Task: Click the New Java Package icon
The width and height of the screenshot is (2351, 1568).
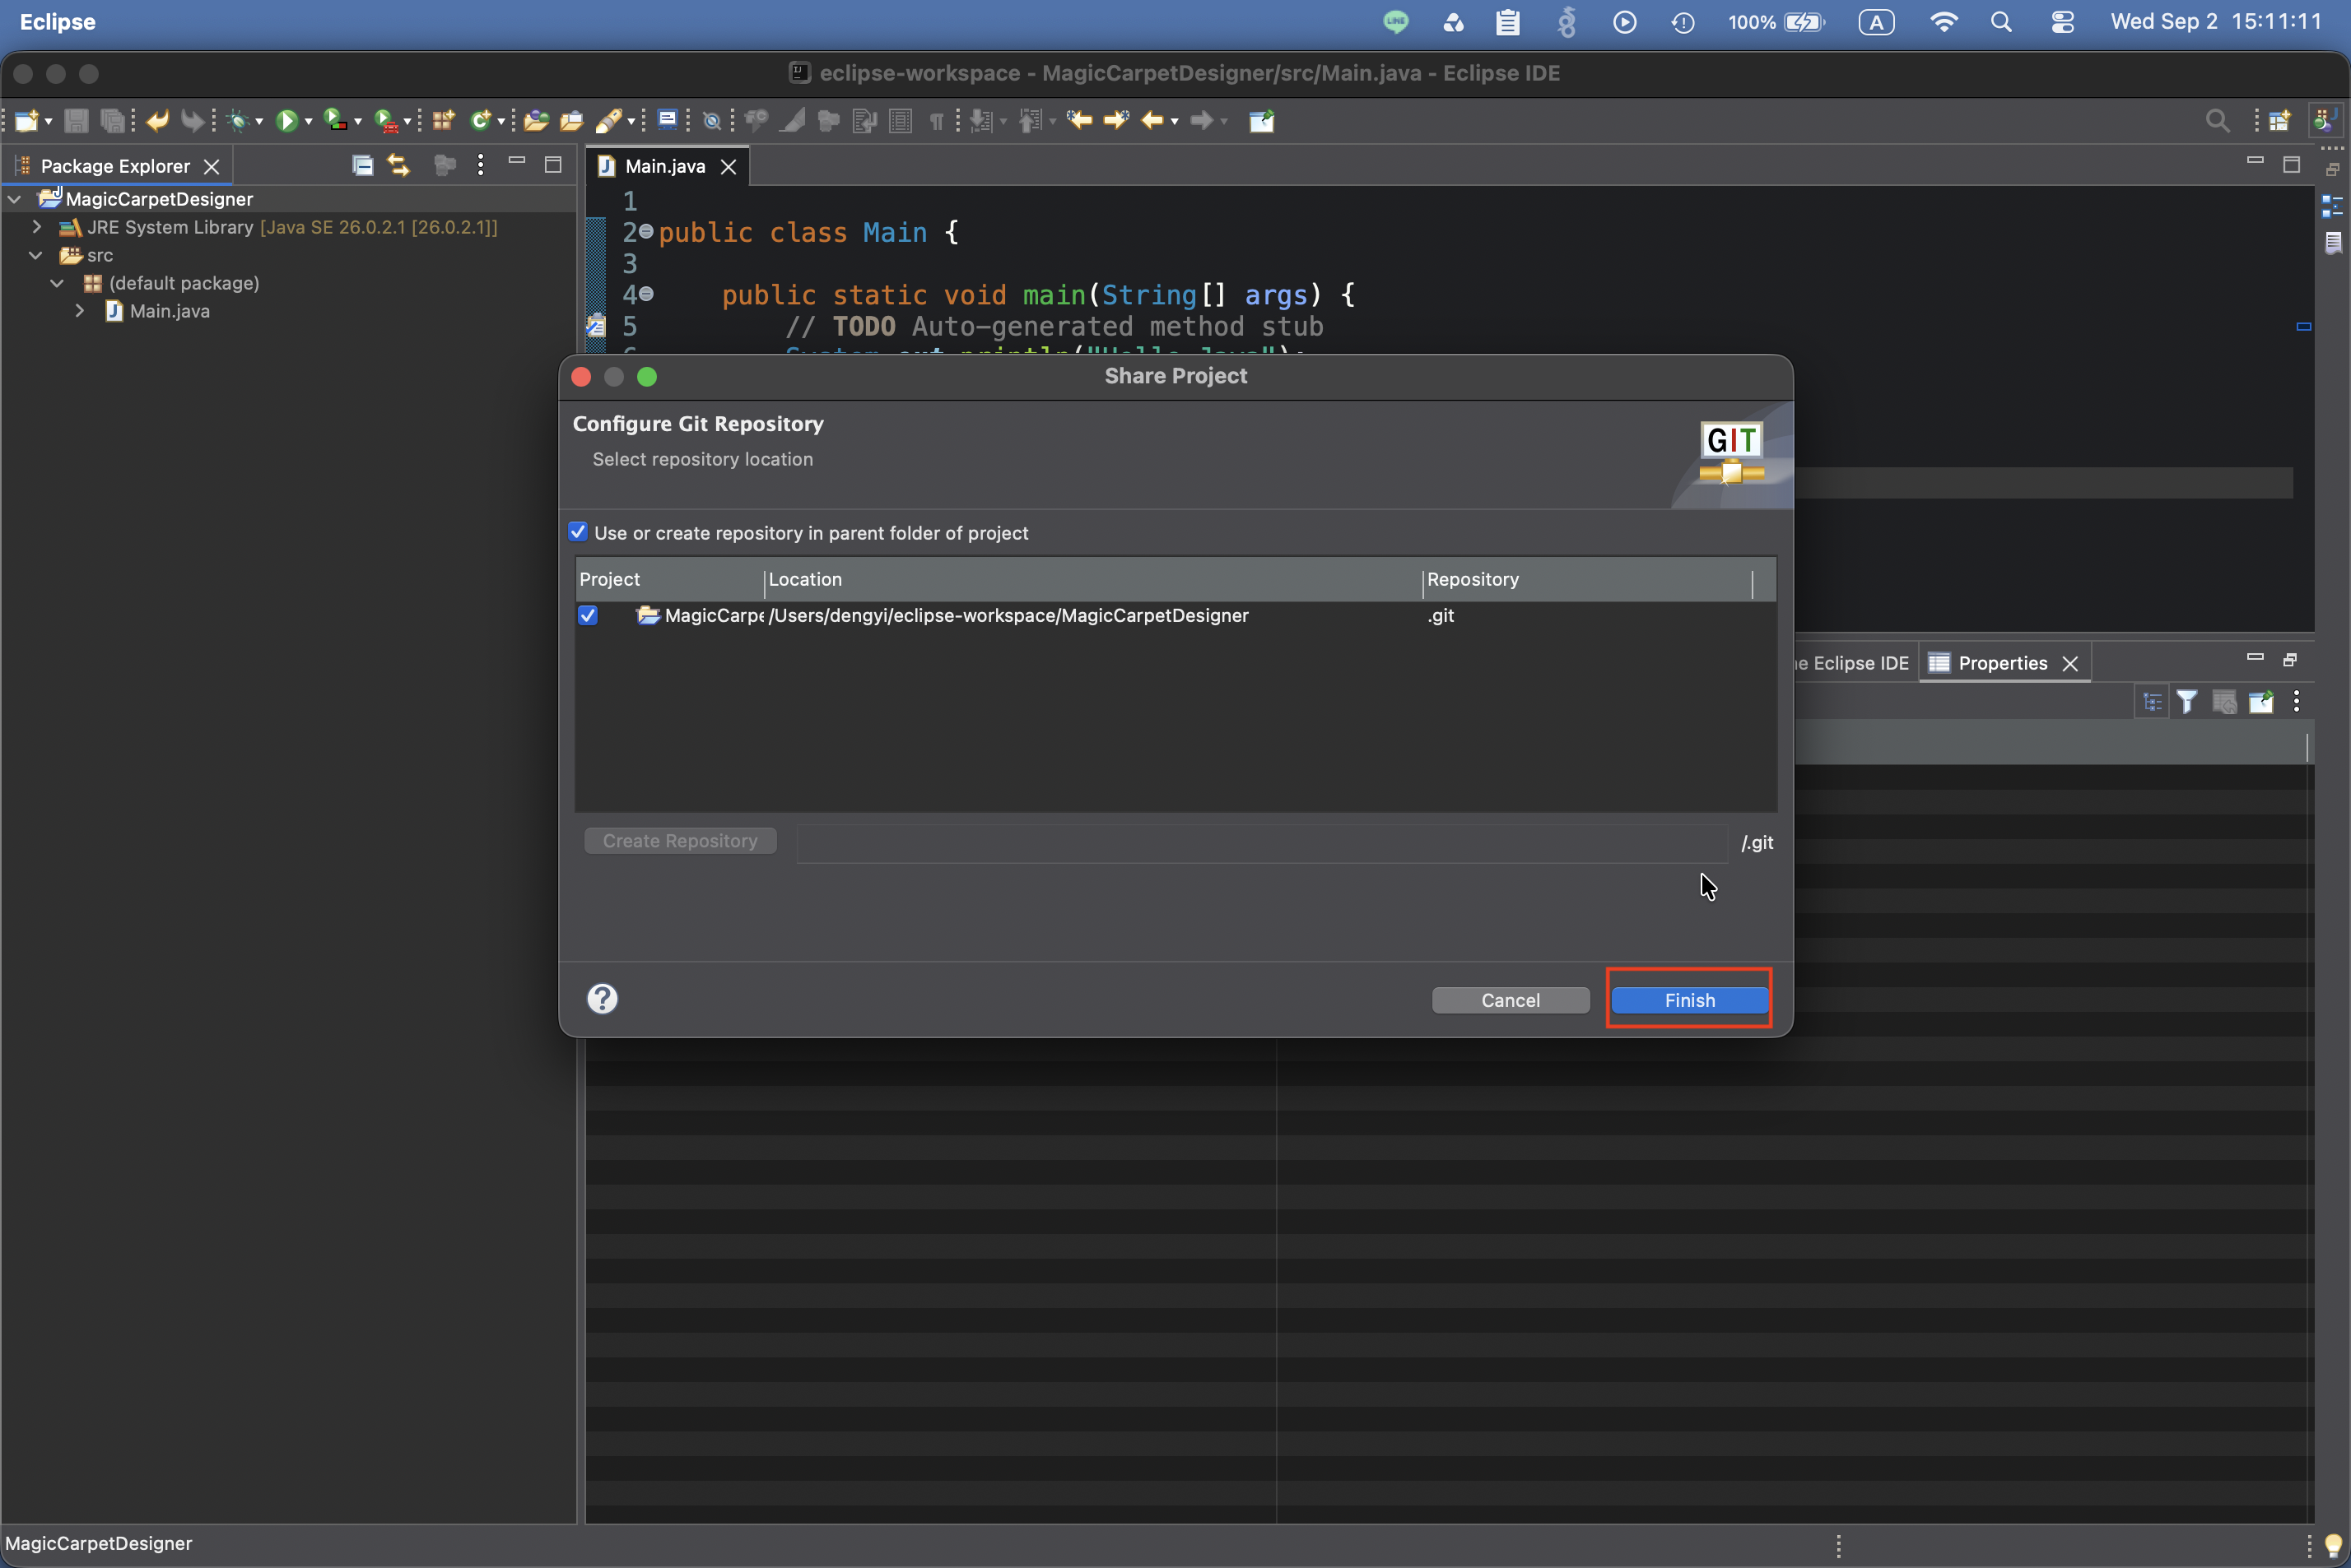Action: point(443,121)
